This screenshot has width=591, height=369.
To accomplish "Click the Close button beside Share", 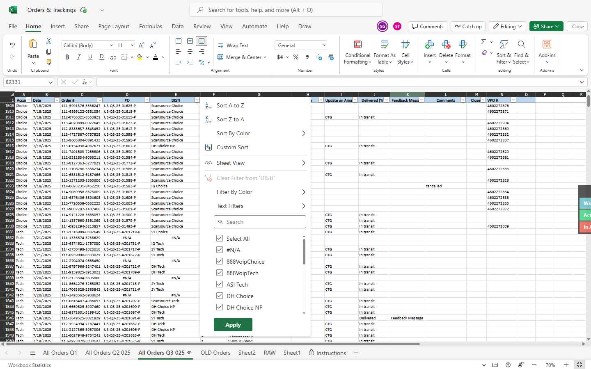I will click(x=578, y=26).
